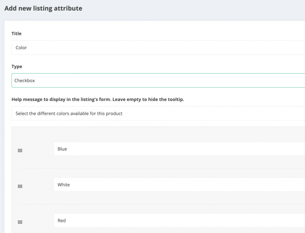Click the word Red in third option
Screen dimensions: 305x233
click(x=62, y=221)
